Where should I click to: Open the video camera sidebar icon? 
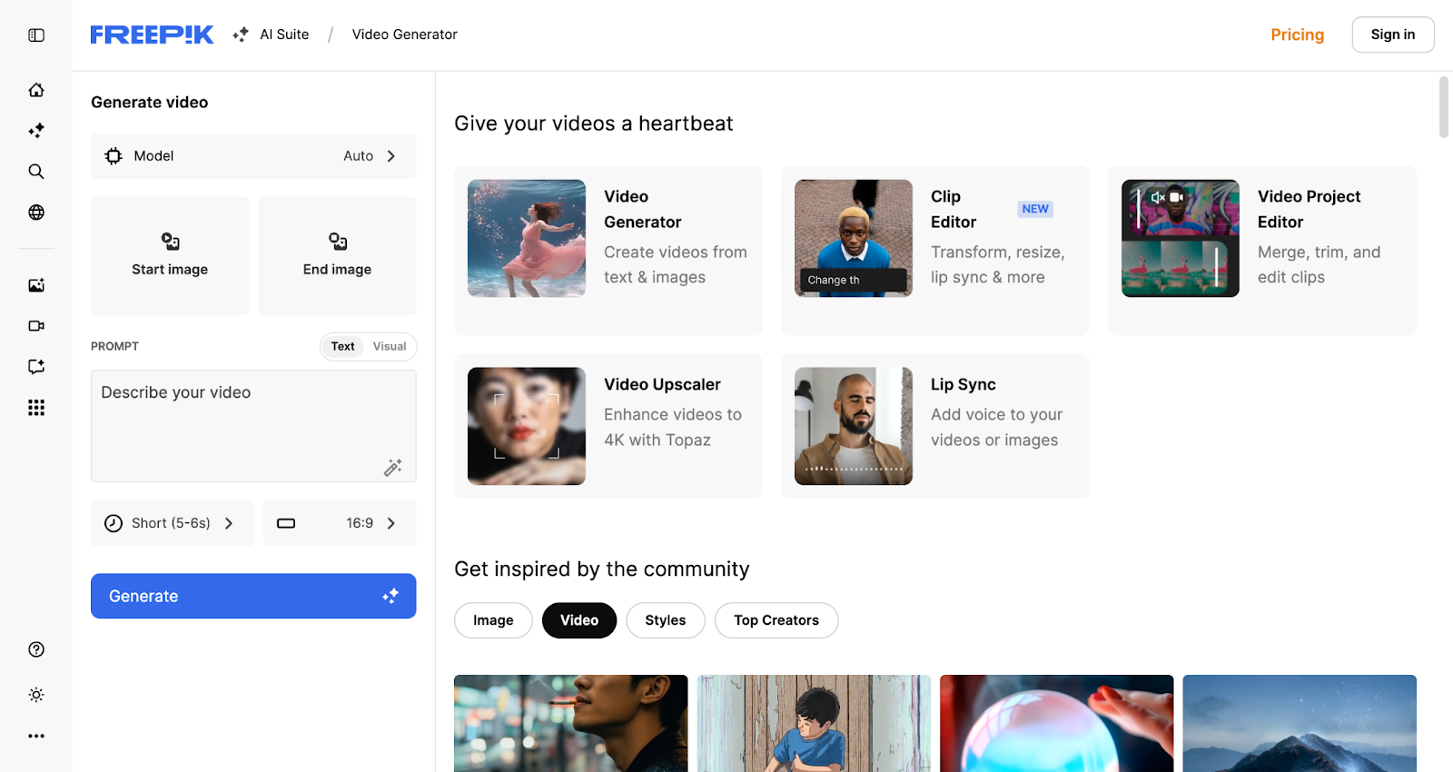[x=36, y=326]
